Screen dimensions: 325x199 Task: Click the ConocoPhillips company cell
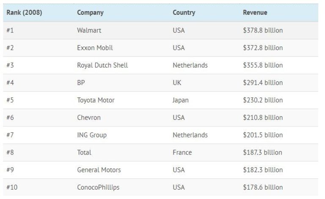[98, 187]
